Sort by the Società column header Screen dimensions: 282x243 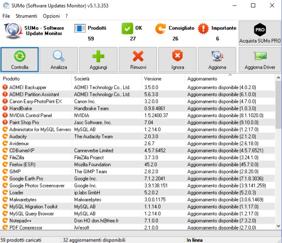106,79
